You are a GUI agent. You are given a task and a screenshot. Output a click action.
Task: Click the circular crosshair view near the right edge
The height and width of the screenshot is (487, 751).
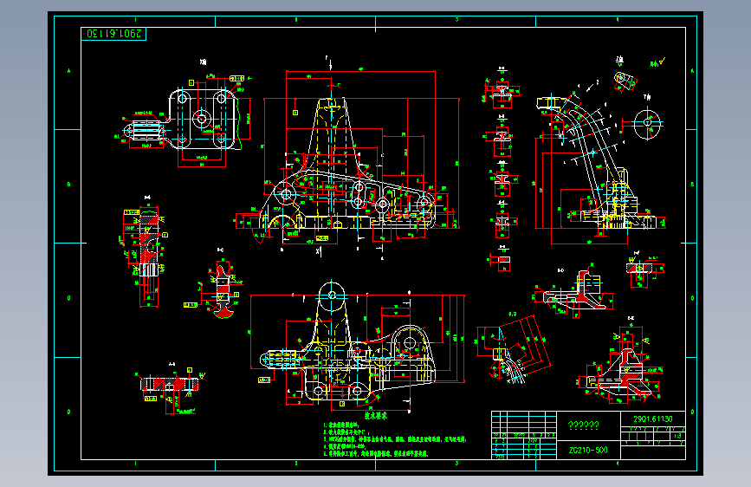[647, 123]
